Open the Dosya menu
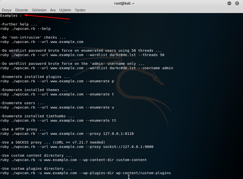 coord(6,10)
